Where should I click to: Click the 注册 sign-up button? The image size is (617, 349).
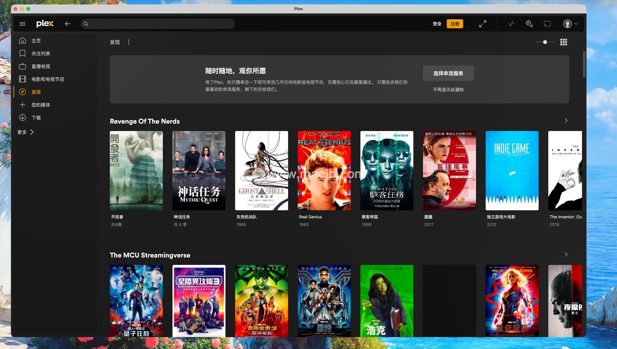(454, 24)
